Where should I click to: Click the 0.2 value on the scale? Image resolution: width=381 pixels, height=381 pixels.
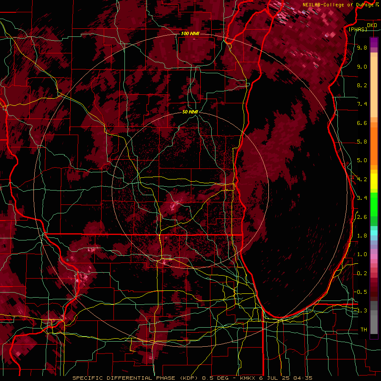click(362, 273)
